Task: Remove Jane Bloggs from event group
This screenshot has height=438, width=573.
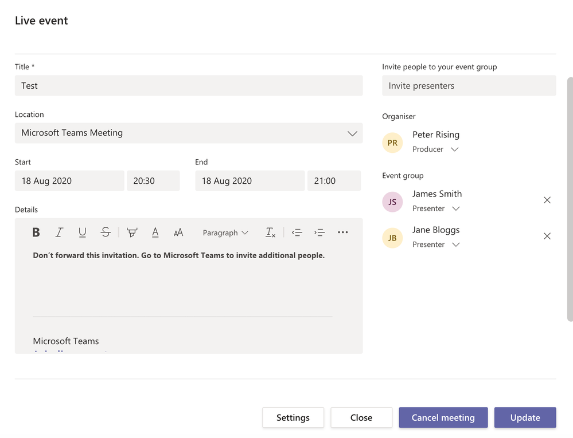Action: click(547, 236)
